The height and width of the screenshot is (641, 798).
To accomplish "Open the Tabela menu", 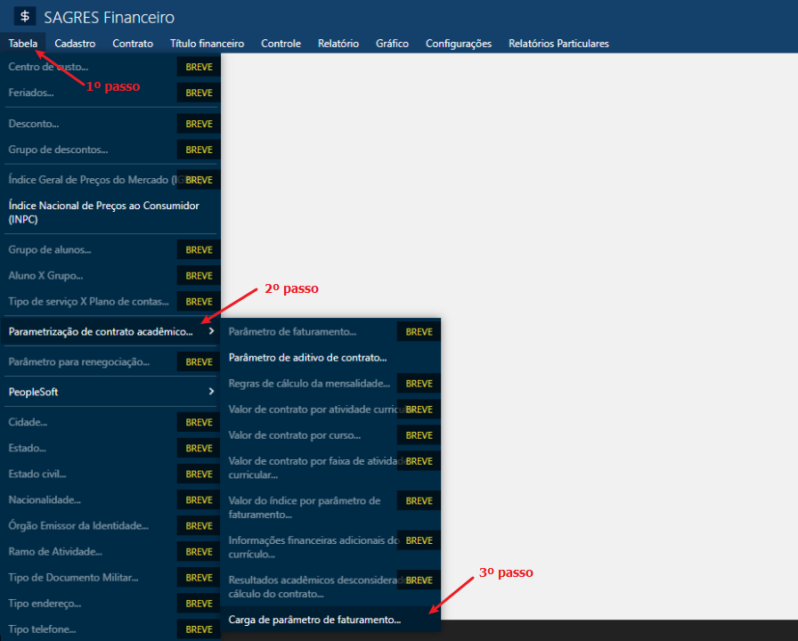I will point(22,42).
